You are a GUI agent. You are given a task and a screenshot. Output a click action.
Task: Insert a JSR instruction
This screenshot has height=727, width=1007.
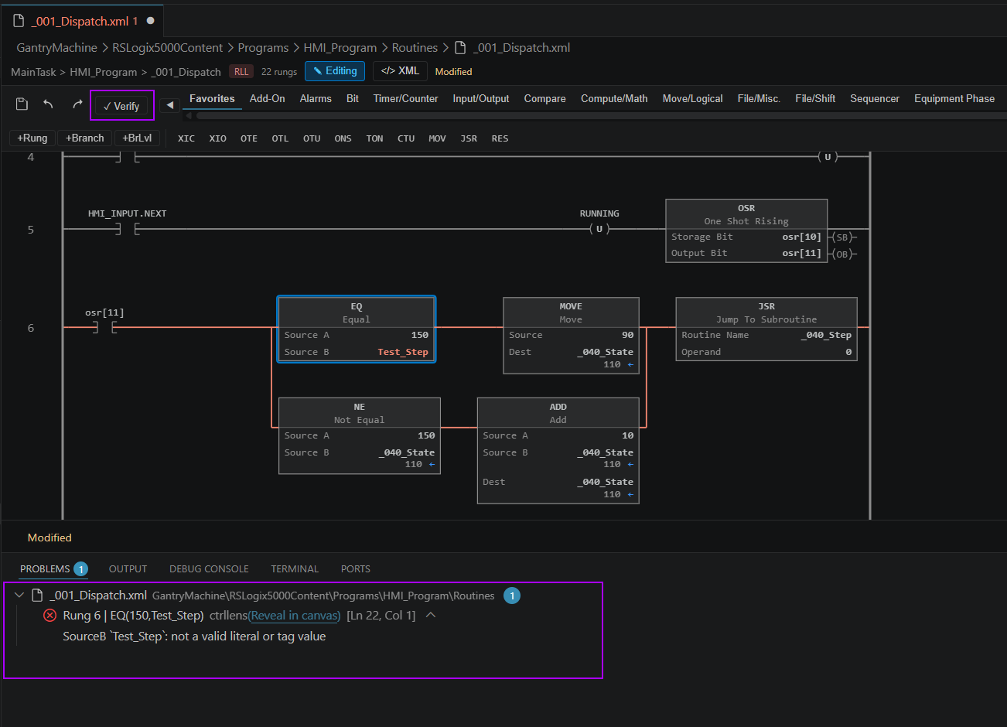click(x=469, y=138)
